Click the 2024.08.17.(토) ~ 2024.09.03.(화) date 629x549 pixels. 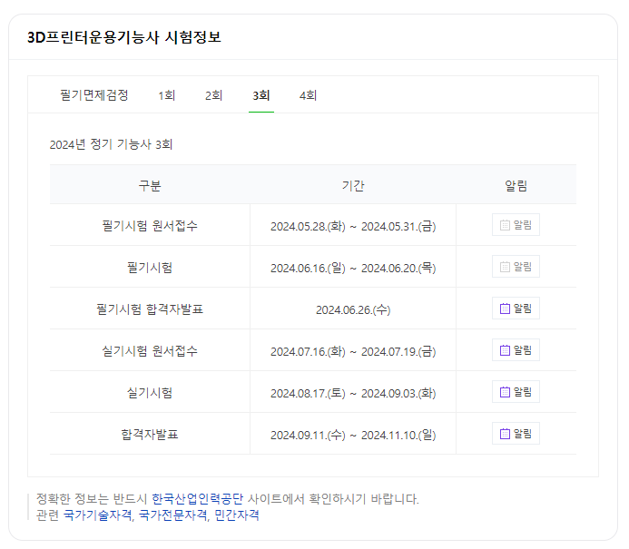[353, 394]
